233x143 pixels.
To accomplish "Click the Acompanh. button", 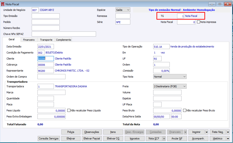I will click(x=198, y=138).
